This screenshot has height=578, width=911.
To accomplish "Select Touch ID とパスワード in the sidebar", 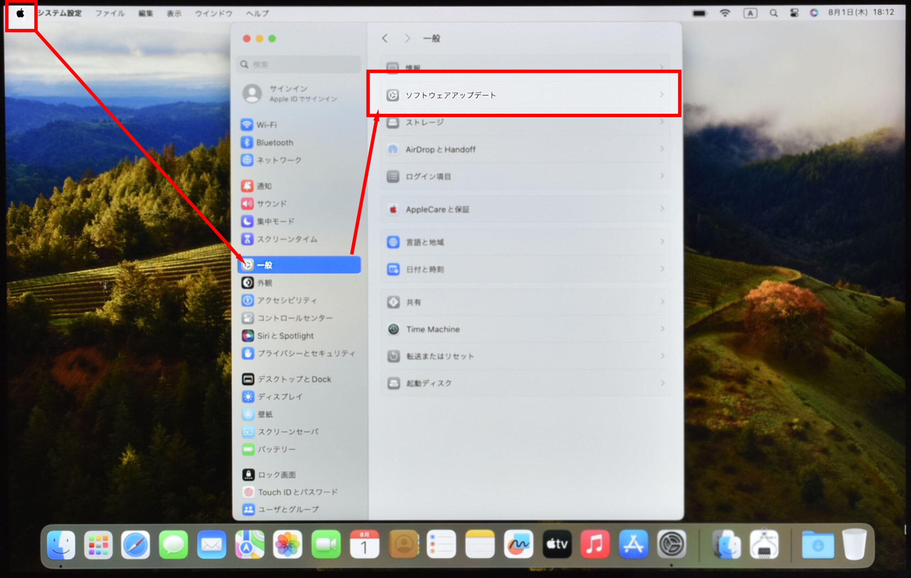I will [299, 492].
